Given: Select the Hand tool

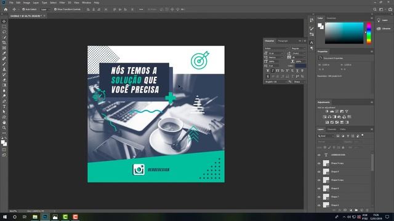Looking at the screenshot, I should (4, 122).
